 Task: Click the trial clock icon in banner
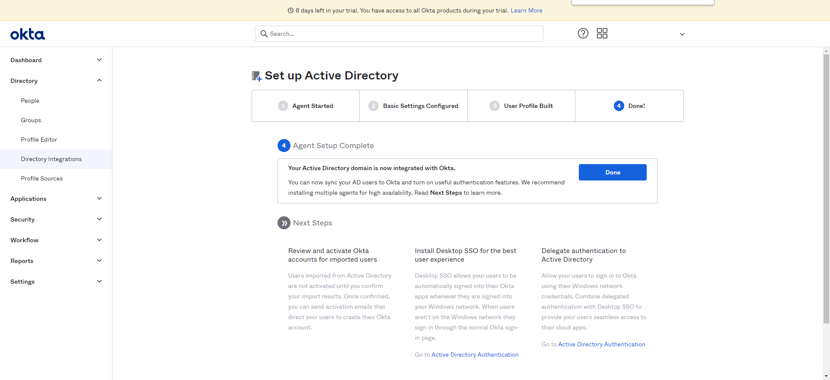click(x=290, y=10)
